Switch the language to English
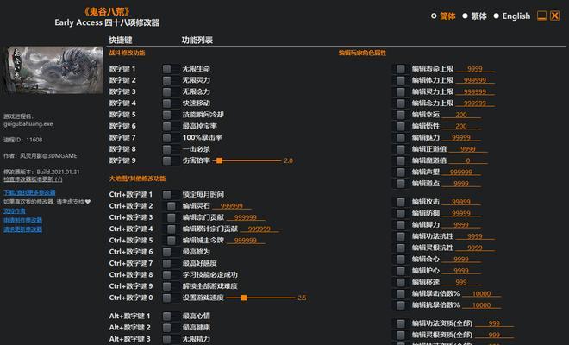The image size is (569, 345). point(512,16)
